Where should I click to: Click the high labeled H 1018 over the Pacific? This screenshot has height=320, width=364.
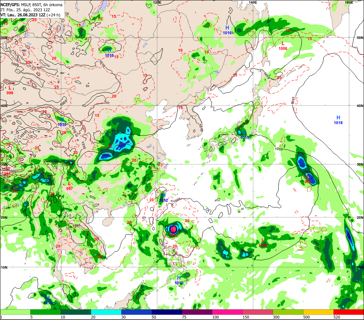tap(338, 120)
